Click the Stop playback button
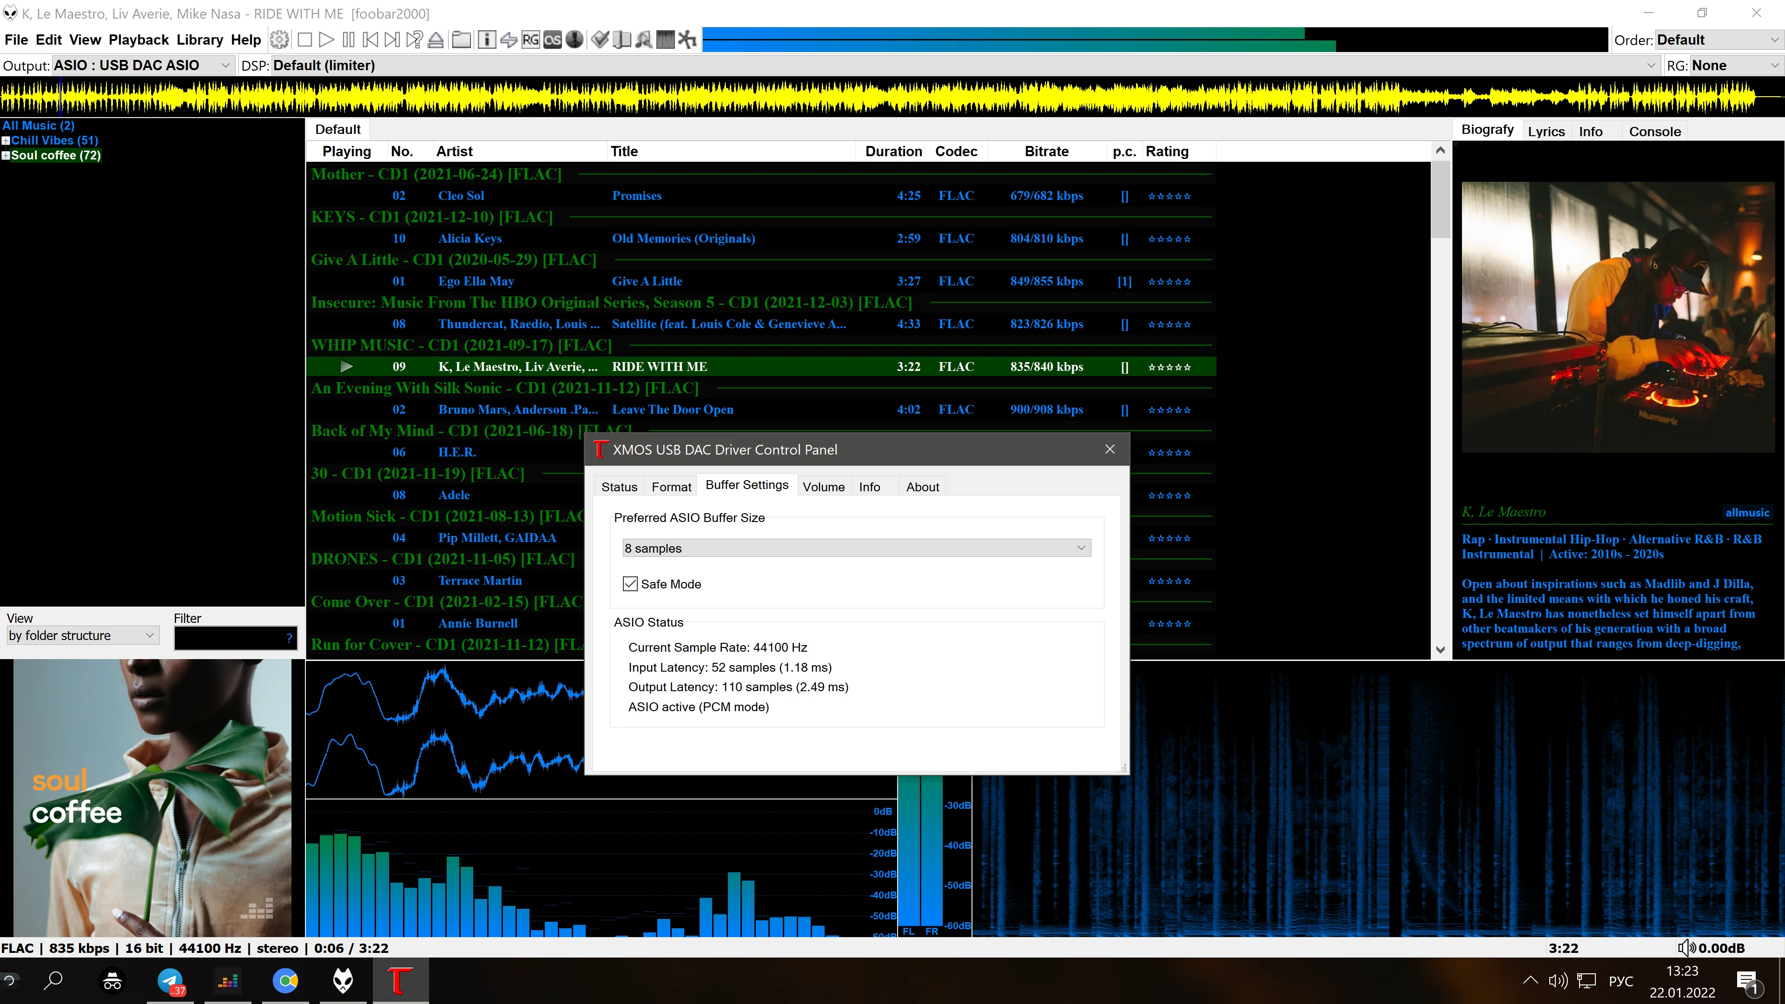 [x=304, y=40]
